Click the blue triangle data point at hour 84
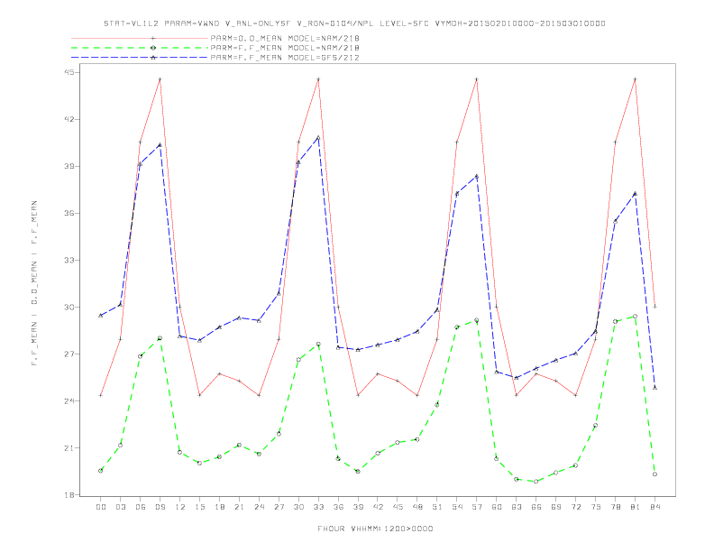 [x=654, y=387]
